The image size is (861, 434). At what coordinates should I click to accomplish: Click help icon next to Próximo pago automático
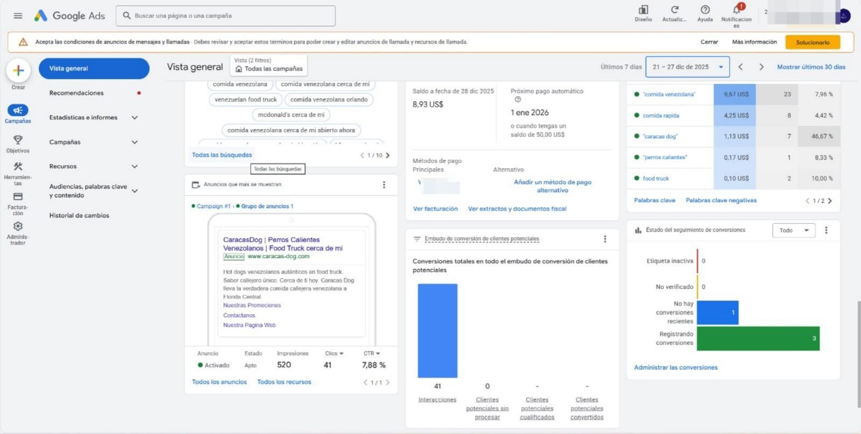click(518, 99)
